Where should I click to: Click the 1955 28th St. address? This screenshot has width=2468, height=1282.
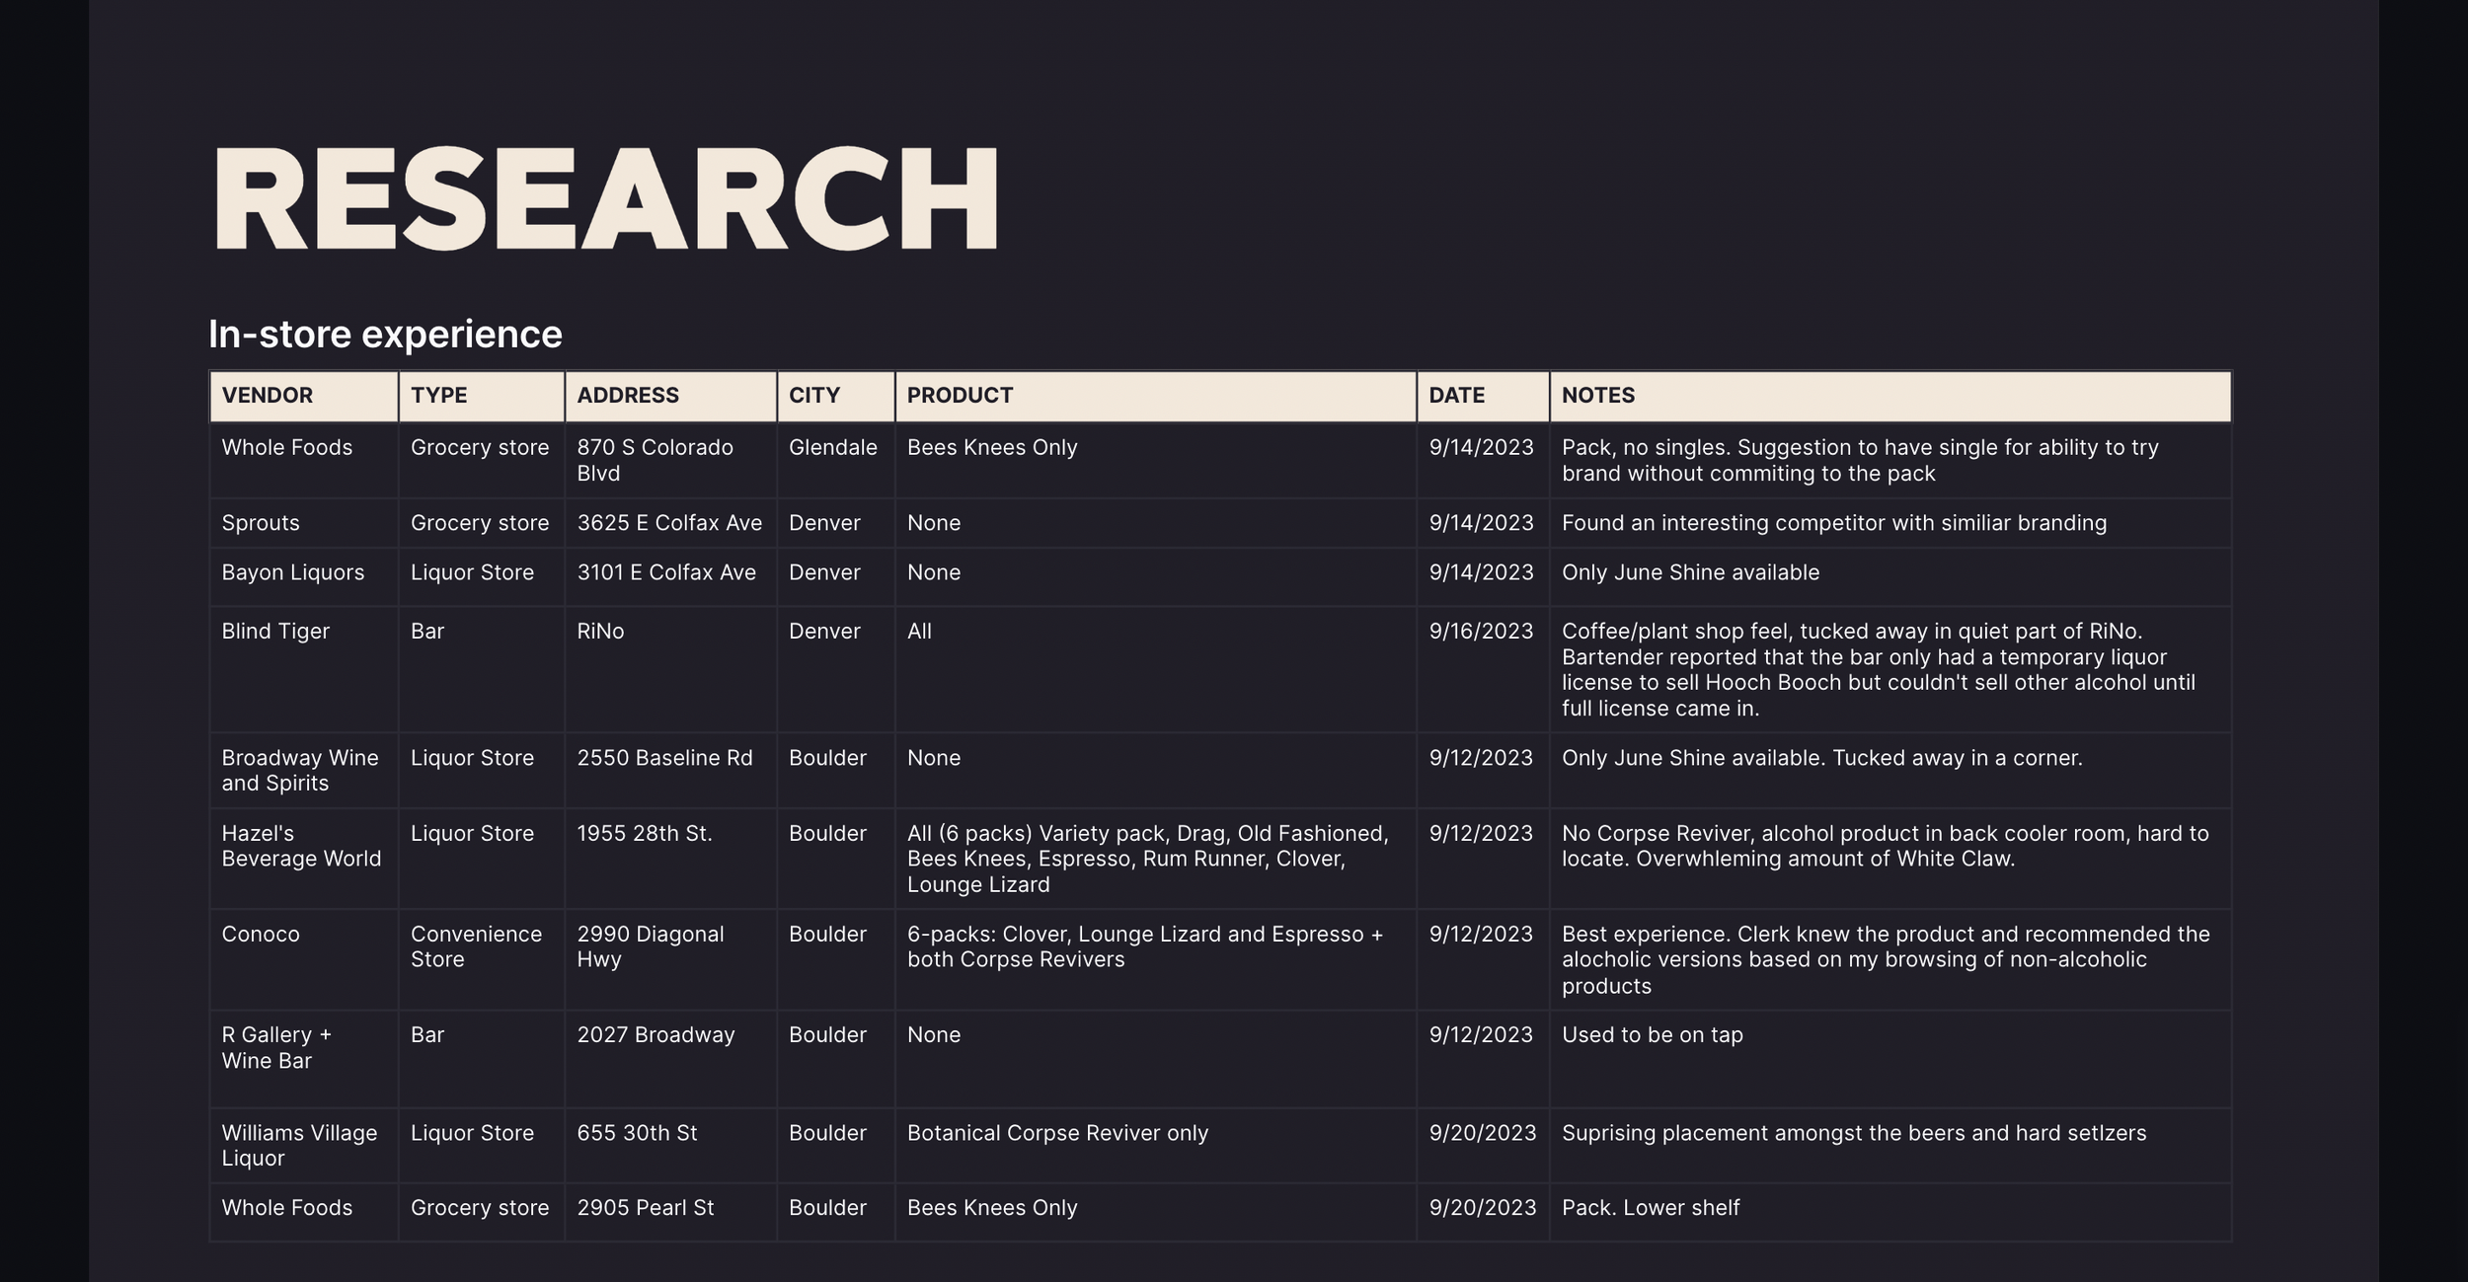pos(671,859)
